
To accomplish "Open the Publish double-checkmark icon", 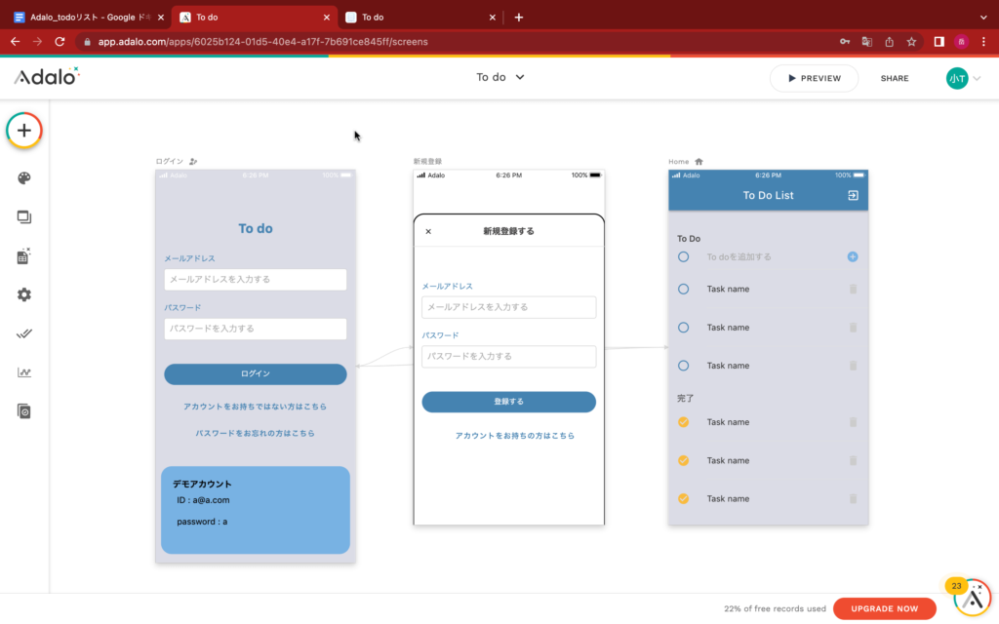I will coord(24,333).
